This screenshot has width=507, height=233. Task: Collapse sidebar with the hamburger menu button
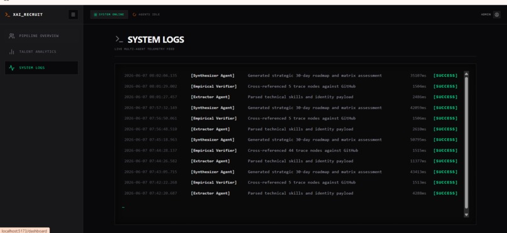coord(73,14)
